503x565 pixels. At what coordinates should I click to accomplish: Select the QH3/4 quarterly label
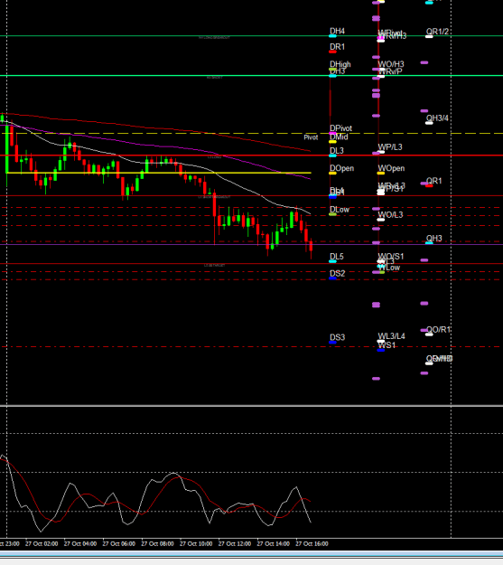(437, 118)
